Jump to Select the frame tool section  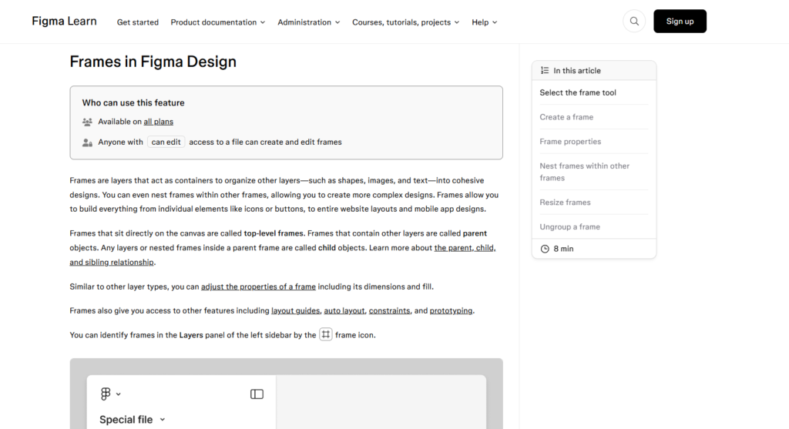[578, 92]
